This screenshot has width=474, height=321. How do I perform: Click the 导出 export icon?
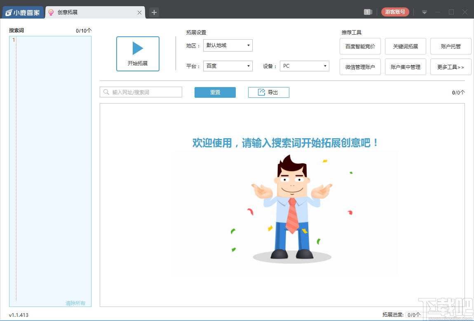point(261,92)
